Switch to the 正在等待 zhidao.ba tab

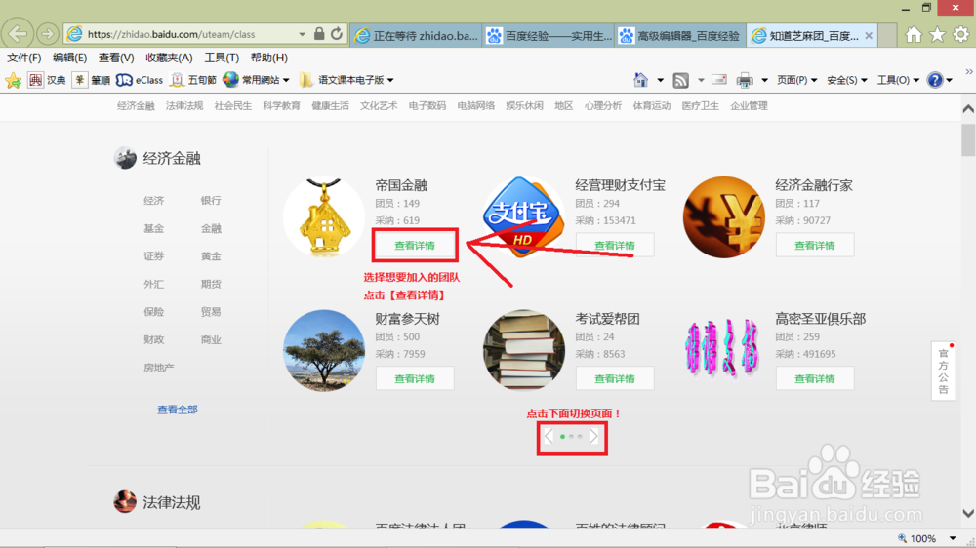[417, 35]
